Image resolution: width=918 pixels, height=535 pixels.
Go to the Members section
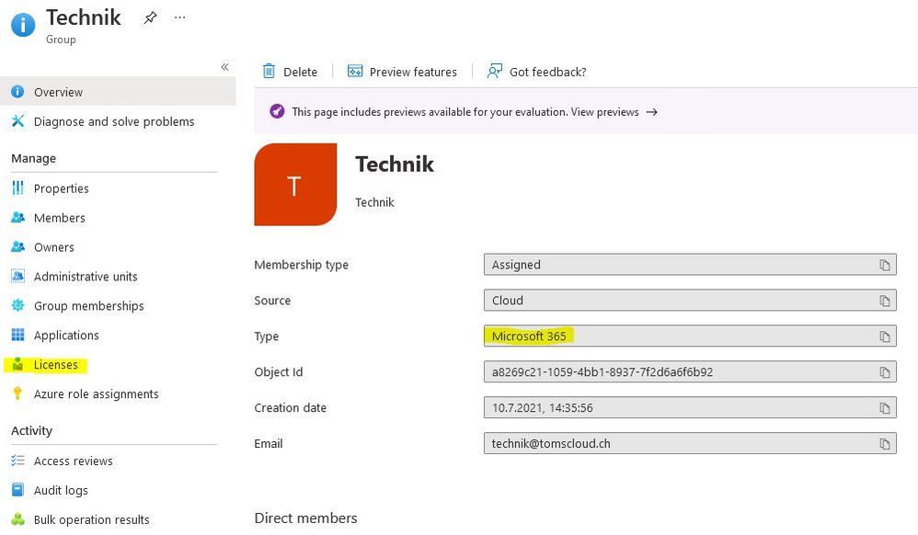tap(59, 218)
